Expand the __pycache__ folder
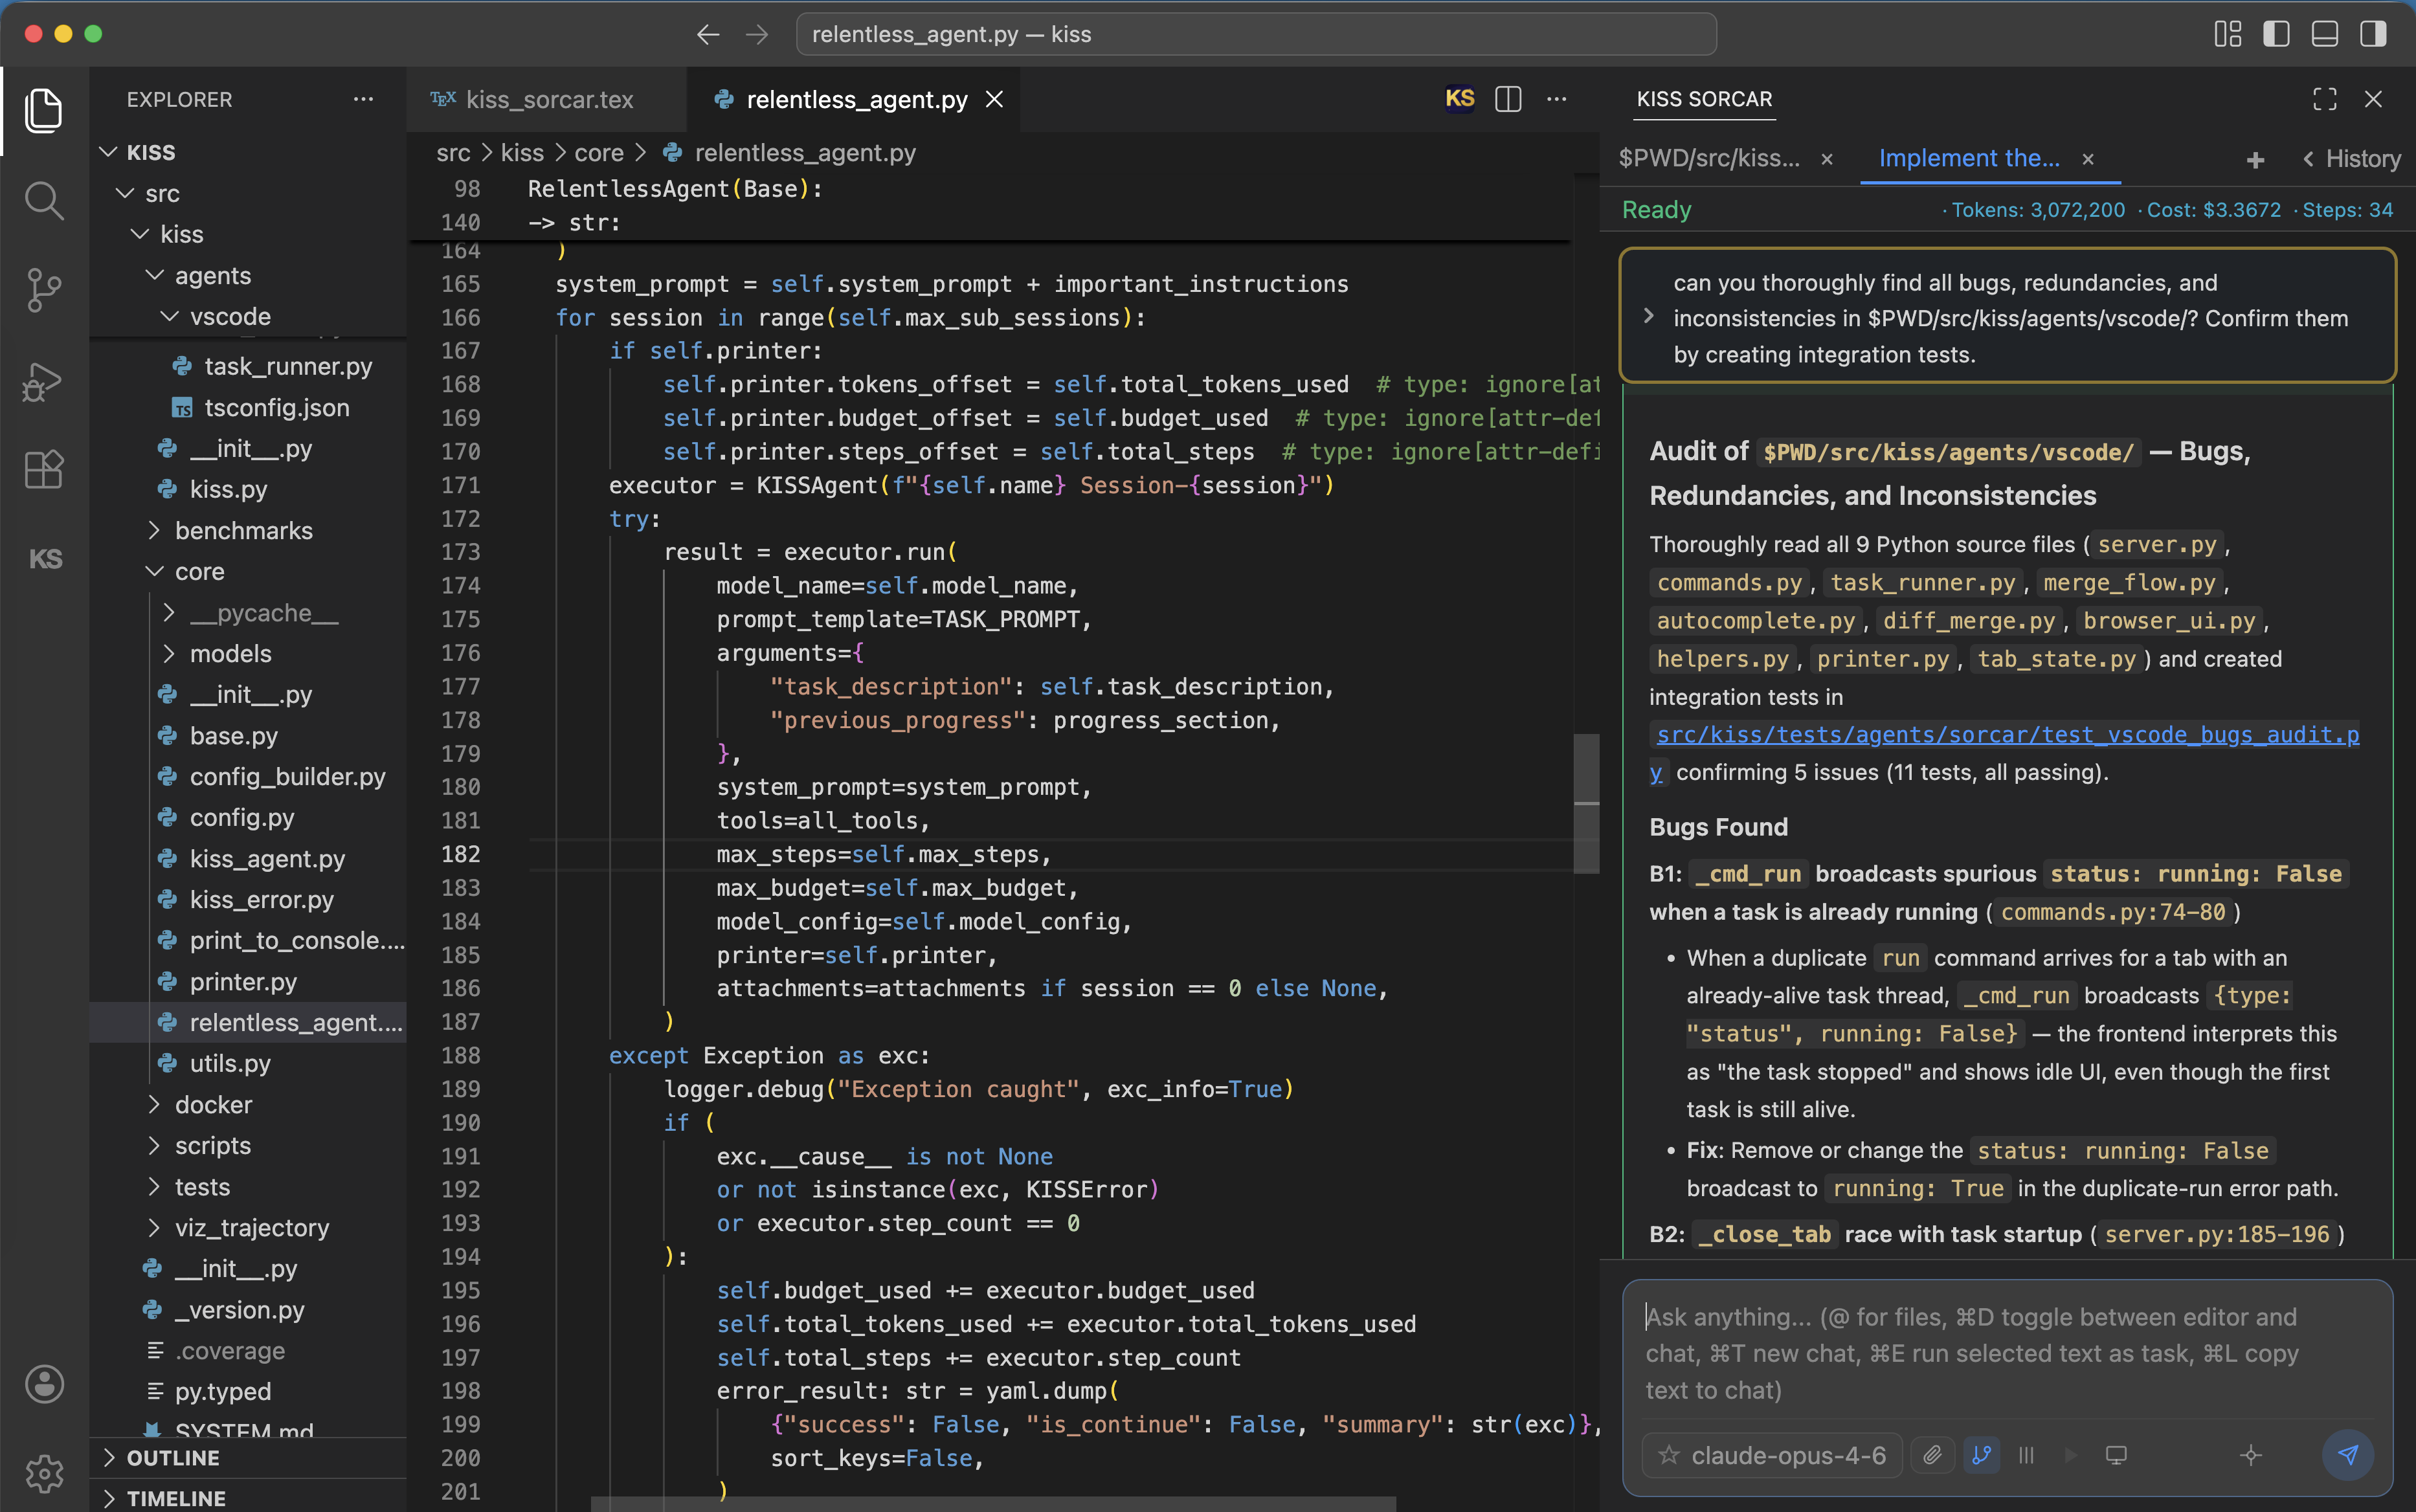 pos(169,612)
